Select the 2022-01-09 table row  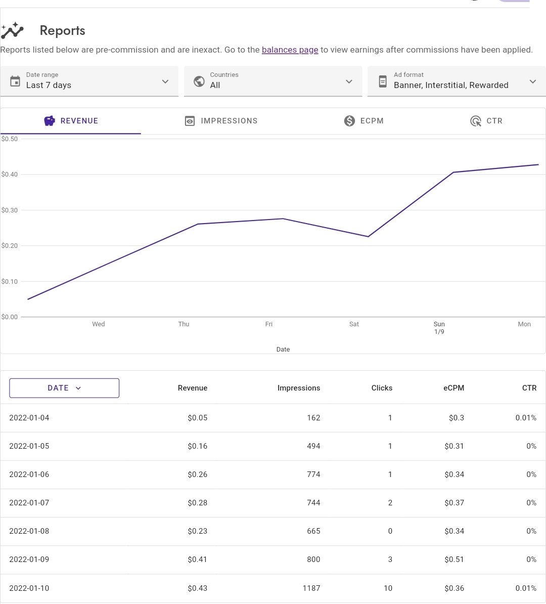(x=273, y=559)
